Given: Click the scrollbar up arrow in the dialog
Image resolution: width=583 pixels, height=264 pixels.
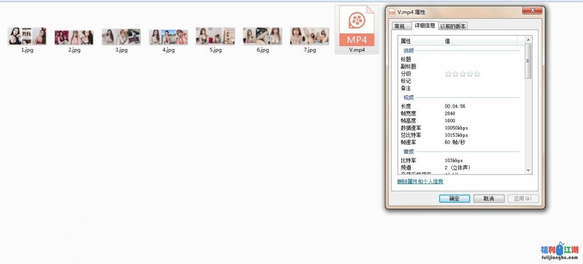Looking at the screenshot, I should tap(528, 39).
